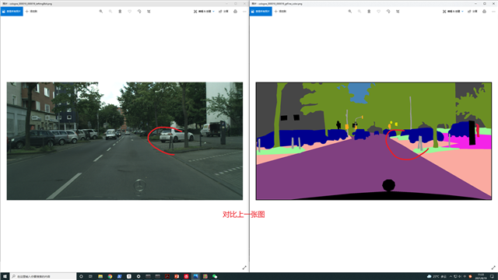Click Share in the left window toolbar

point(223,12)
